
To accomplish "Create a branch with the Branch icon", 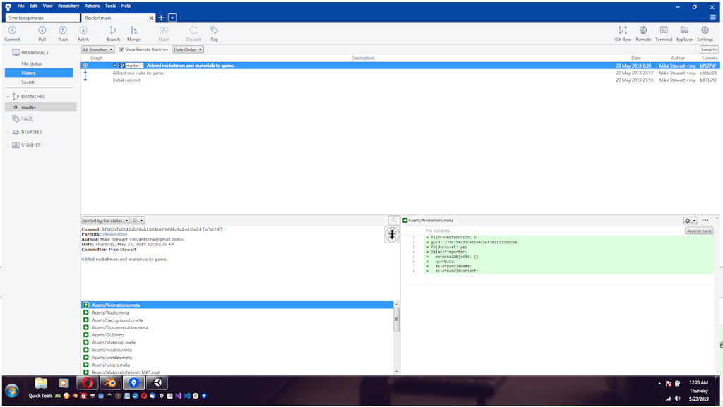I will pyautogui.click(x=113, y=32).
